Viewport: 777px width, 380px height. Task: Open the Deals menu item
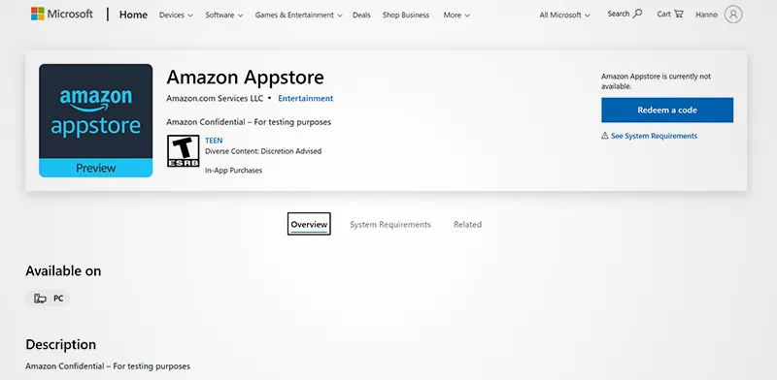coord(361,15)
